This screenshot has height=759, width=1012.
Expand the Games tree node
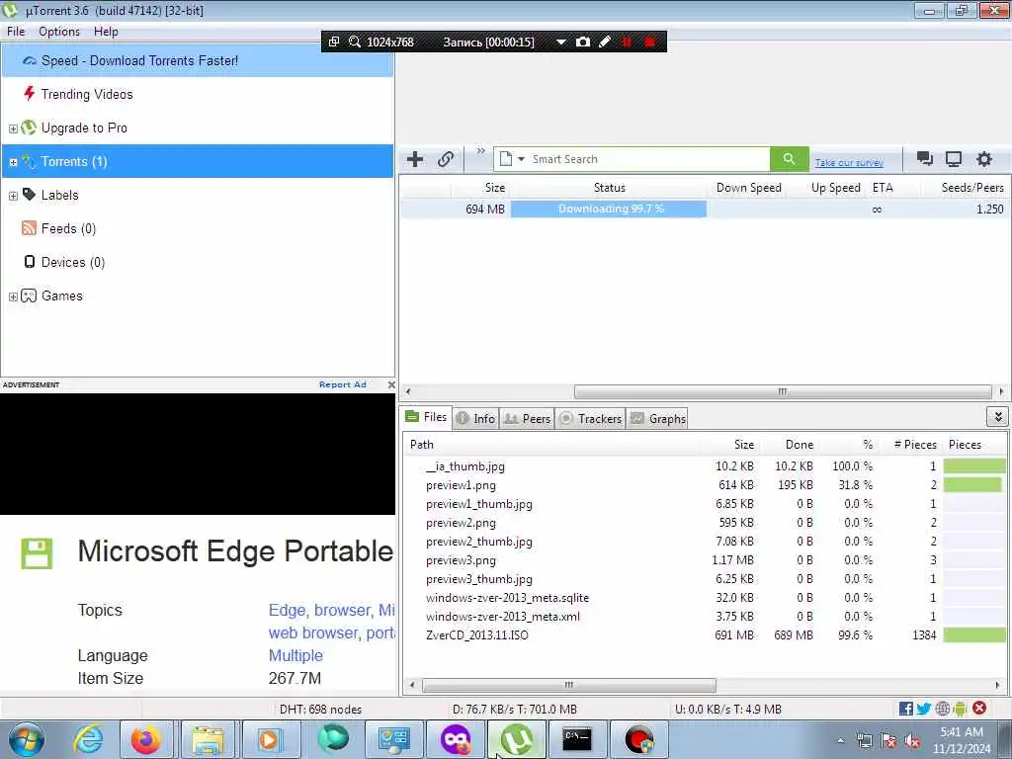[x=13, y=296]
